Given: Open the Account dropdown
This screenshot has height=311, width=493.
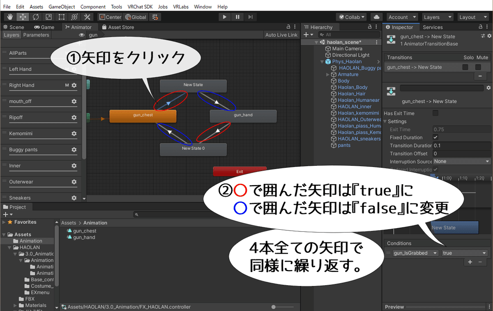Looking at the screenshot, I should click(402, 17).
